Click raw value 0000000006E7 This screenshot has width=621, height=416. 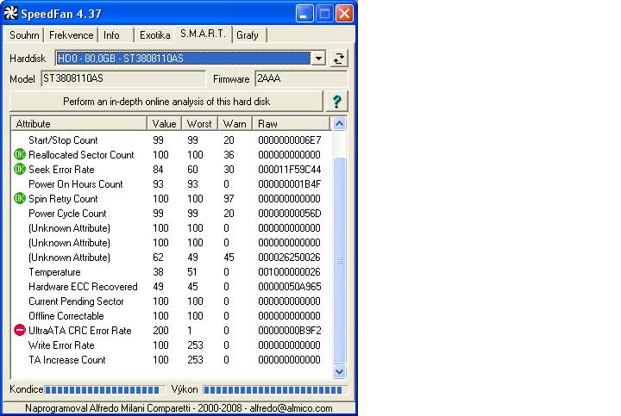click(290, 140)
